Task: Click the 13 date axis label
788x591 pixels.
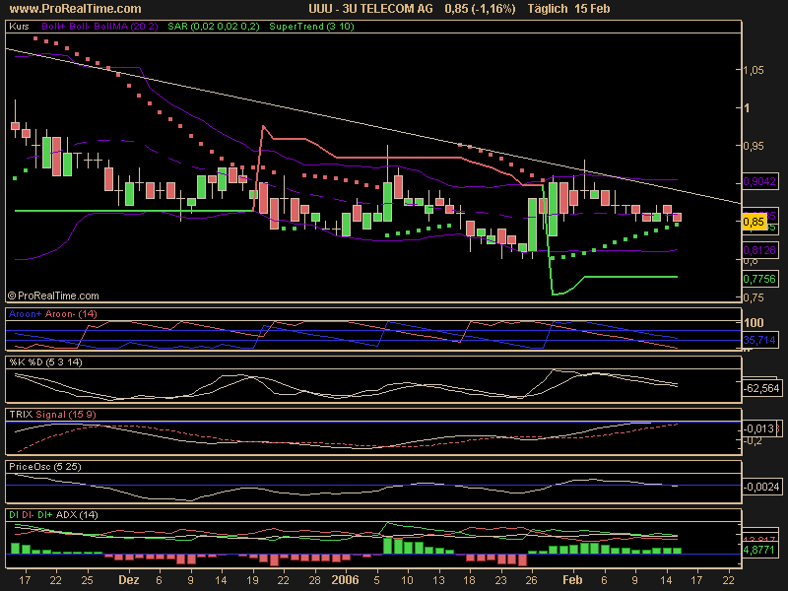Action: tap(438, 580)
